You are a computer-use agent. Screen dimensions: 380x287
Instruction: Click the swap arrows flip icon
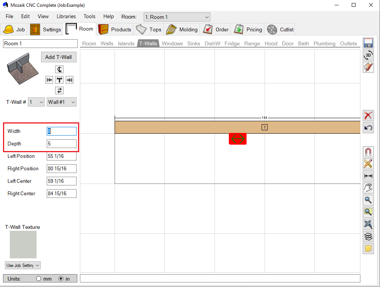point(59,90)
